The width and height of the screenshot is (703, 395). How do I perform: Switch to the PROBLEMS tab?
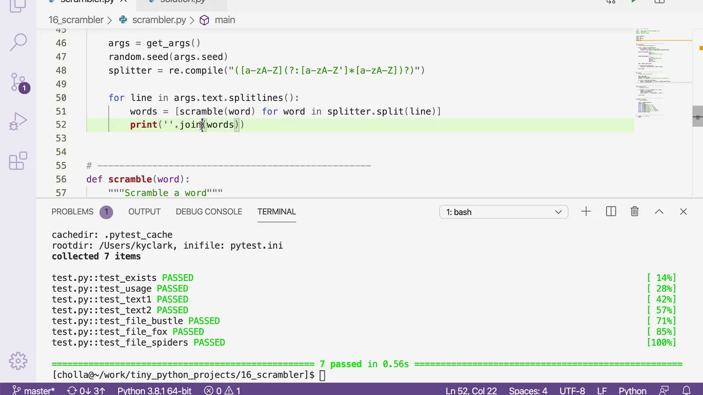[72, 212]
